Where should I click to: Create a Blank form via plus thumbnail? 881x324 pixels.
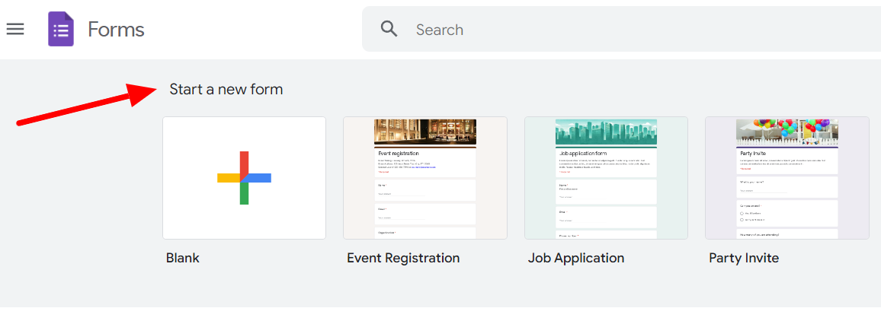(x=245, y=178)
